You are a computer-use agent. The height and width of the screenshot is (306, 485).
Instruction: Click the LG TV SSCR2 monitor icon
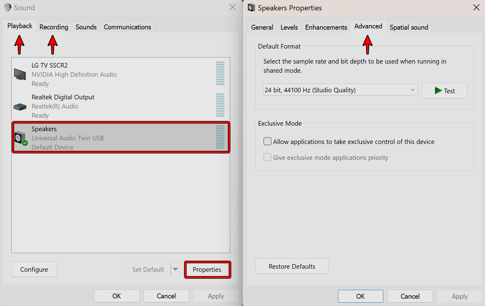point(20,74)
